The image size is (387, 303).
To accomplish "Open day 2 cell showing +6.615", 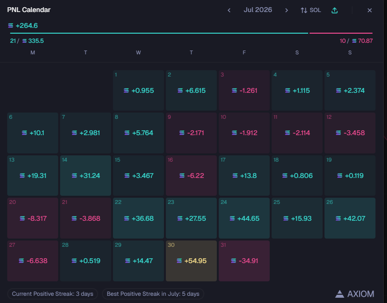I will 191,90.
